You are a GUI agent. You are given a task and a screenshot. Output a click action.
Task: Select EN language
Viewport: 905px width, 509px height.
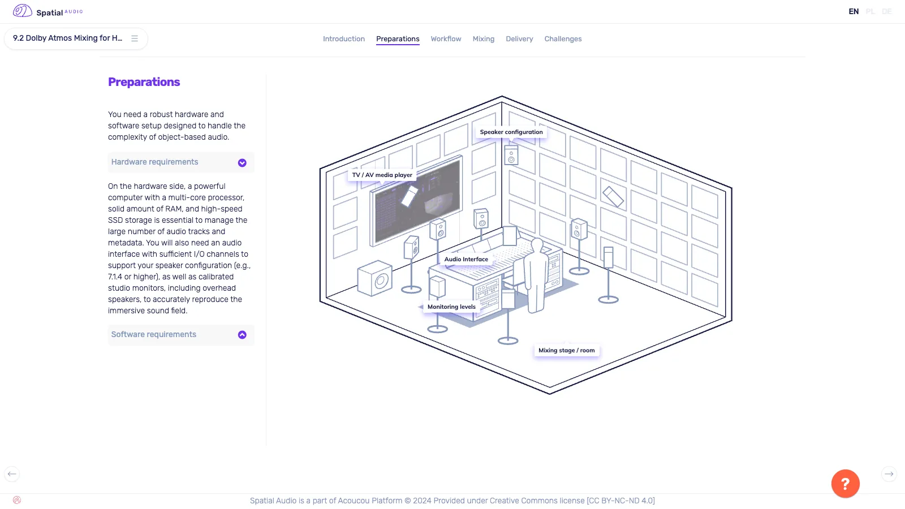(854, 11)
